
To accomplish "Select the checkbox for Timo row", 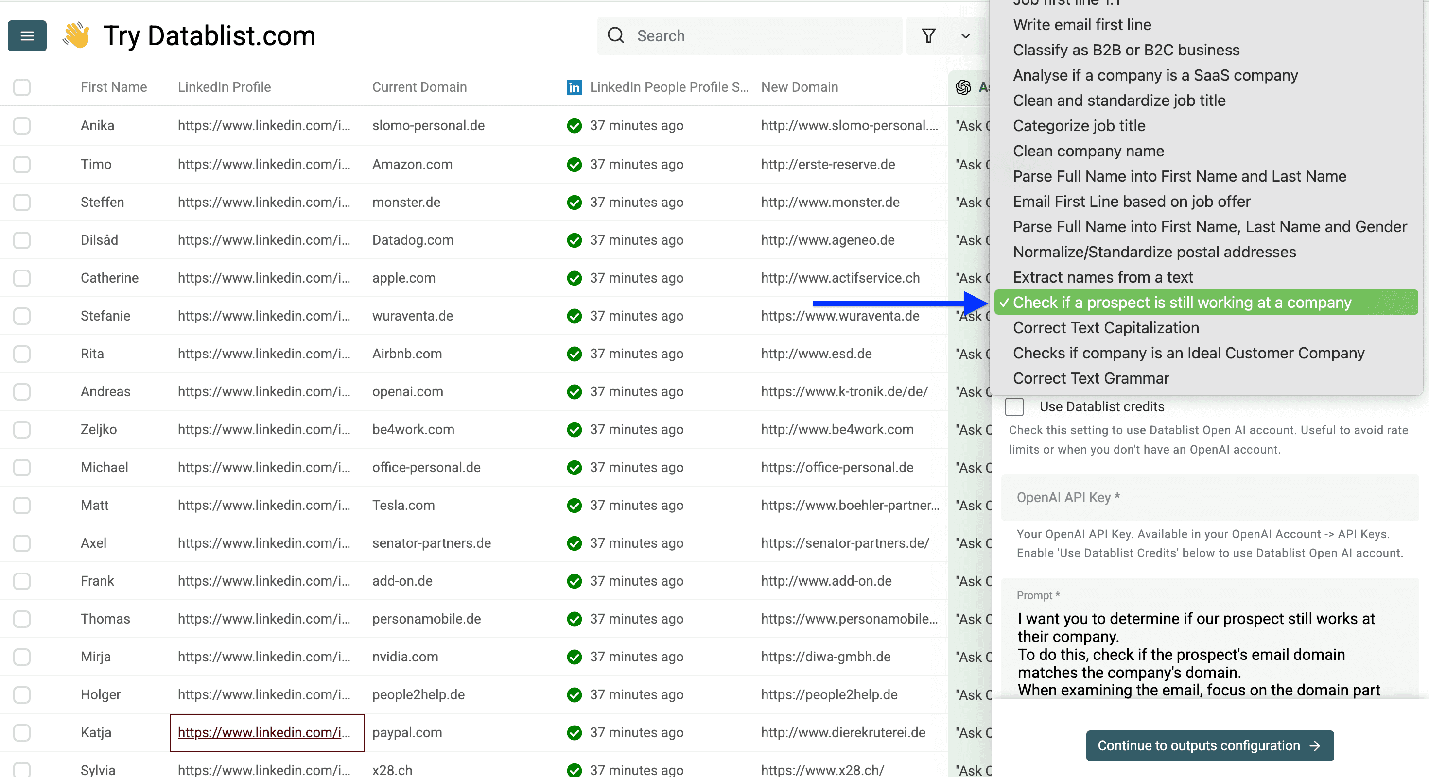I will coord(22,165).
